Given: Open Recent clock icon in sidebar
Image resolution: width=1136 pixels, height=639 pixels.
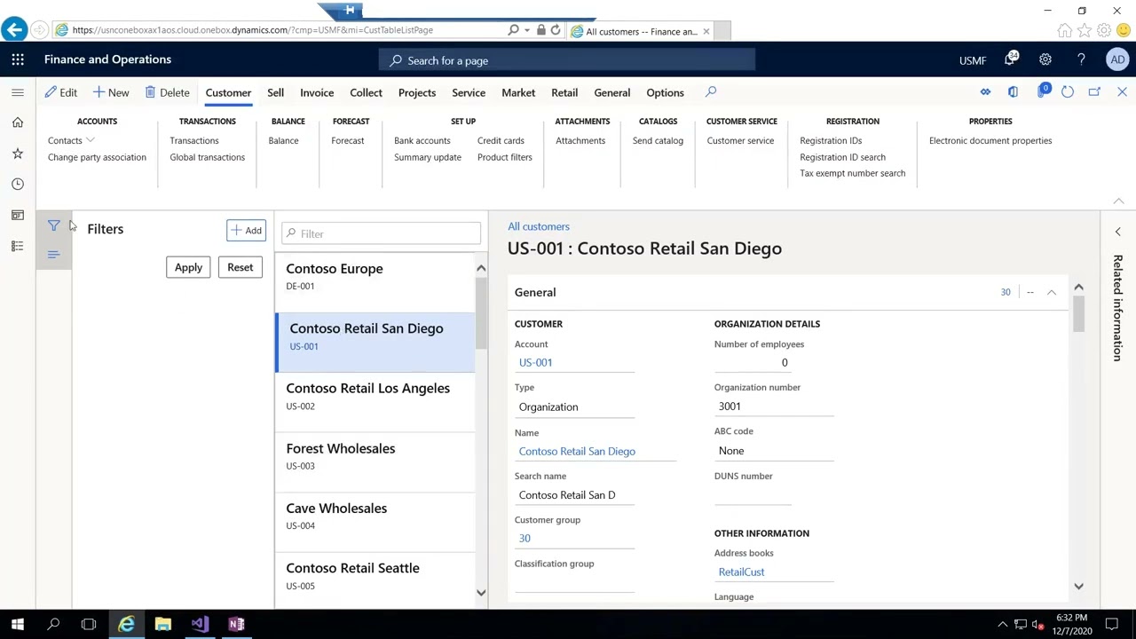Looking at the screenshot, I should [18, 184].
